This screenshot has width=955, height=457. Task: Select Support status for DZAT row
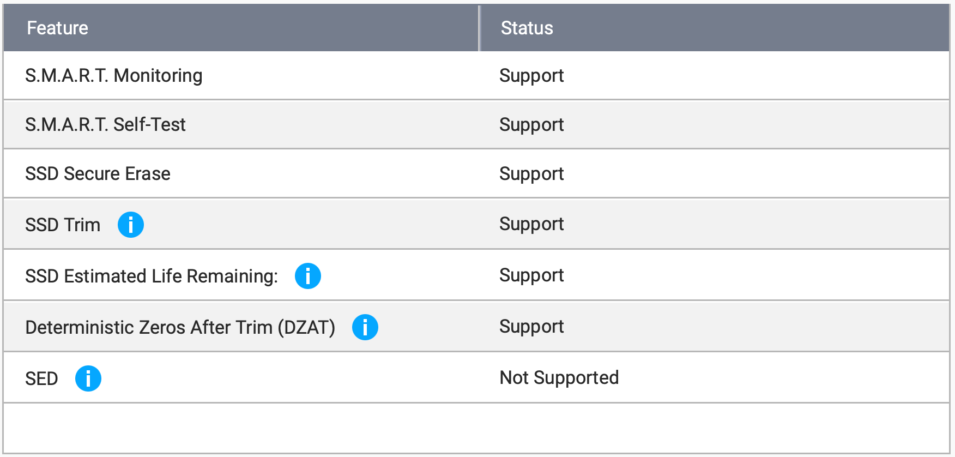point(531,326)
